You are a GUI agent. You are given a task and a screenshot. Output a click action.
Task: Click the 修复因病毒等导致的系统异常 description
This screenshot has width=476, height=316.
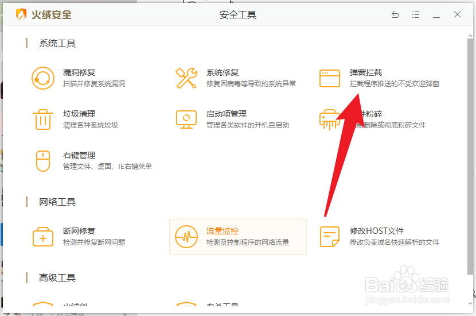click(x=251, y=84)
